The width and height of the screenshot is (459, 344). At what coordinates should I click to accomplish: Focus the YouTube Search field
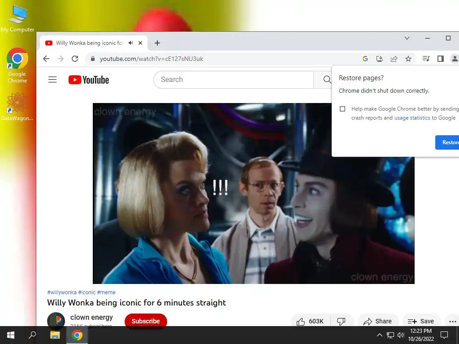click(233, 80)
